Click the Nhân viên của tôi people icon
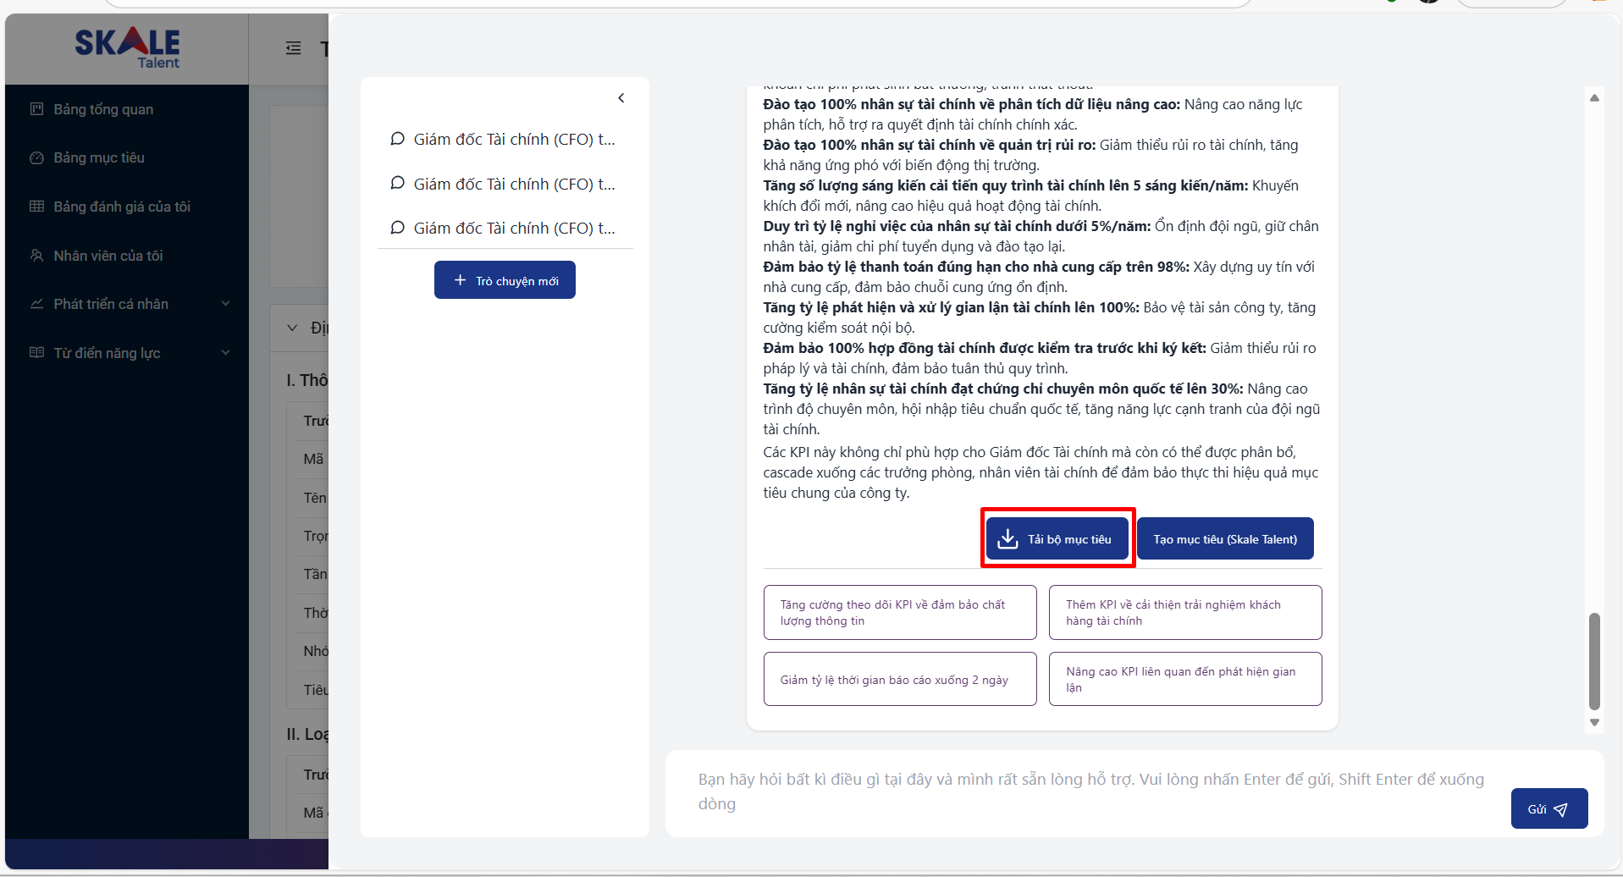The height and width of the screenshot is (877, 1623). click(36, 256)
